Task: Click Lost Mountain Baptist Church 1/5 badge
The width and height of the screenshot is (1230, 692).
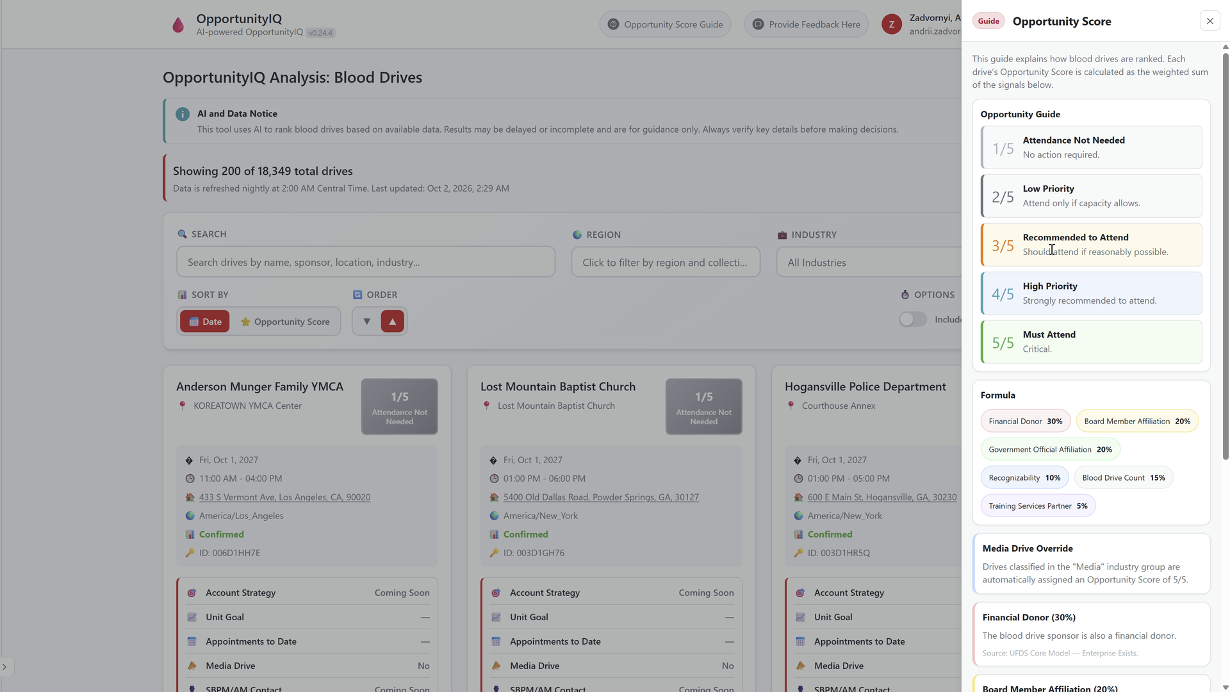Action: [x=704, y=406]
